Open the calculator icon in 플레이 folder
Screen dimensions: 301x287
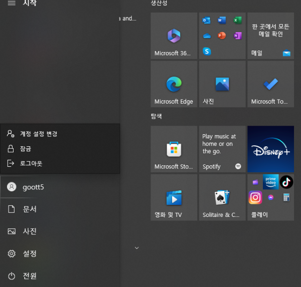click(x=286, y=197)
